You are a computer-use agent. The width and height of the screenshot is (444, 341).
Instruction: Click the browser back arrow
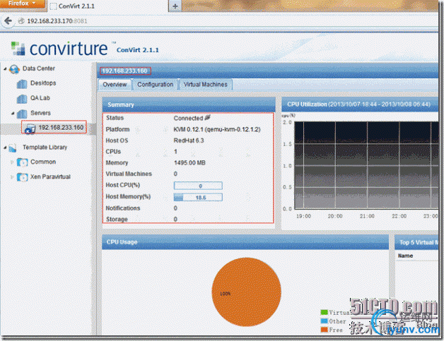point(9,21)
